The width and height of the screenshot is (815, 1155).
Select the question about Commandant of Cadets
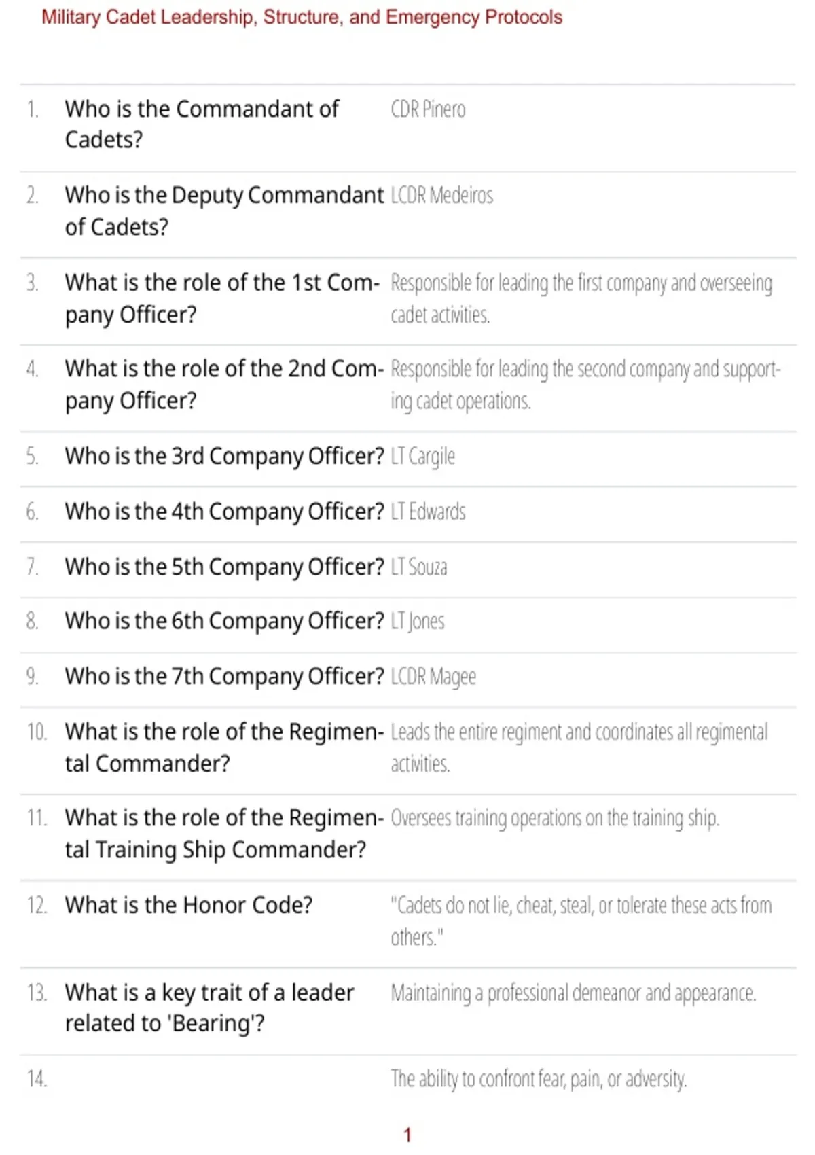point(202,124)
